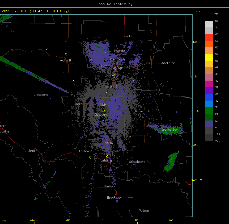
Task: Select the Sundre label
Action: [78, 104]
